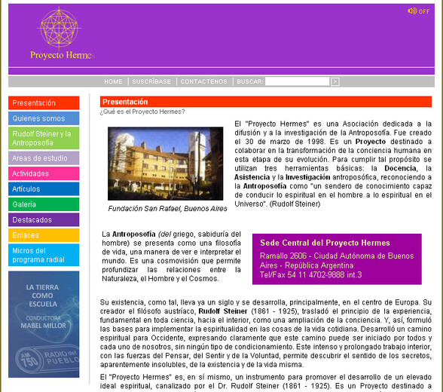Go to Quienes somos
Screen dimensions: 443x392
point(44,118)
